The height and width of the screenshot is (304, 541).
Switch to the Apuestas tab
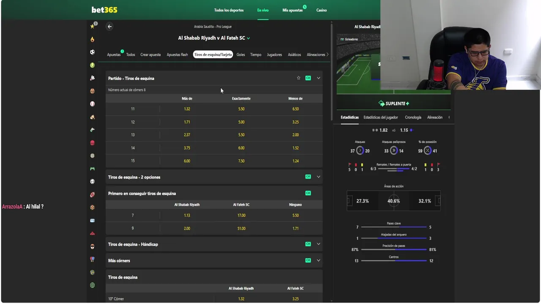pos(114,54)
